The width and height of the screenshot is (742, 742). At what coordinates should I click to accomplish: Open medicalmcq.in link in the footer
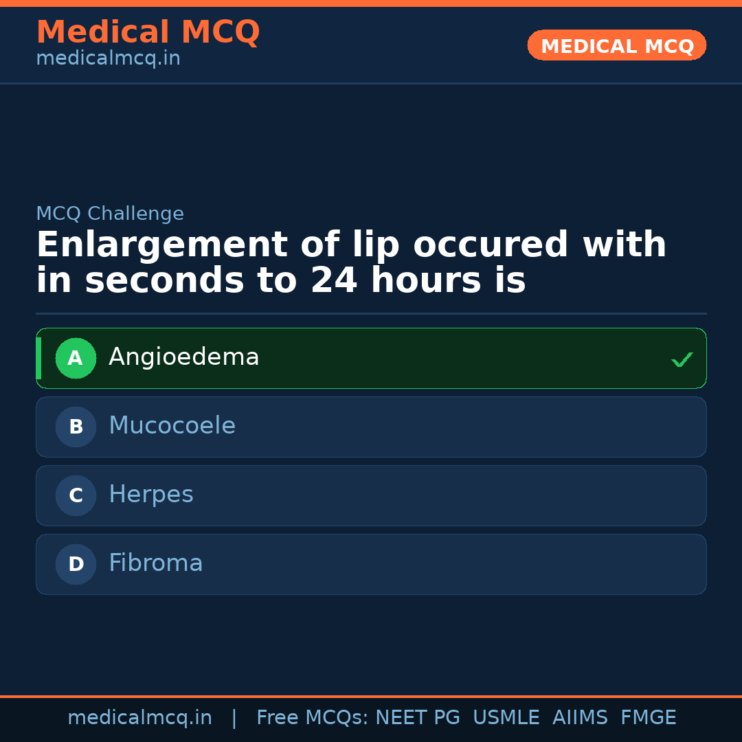139,718
